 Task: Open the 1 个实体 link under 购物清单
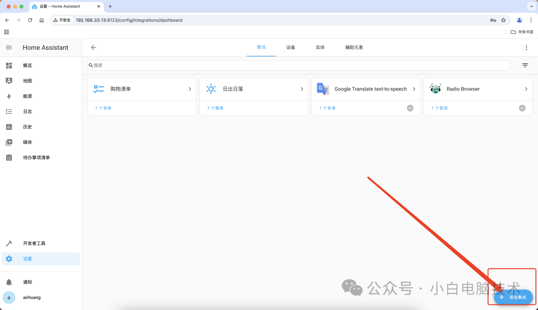[103, 108]
